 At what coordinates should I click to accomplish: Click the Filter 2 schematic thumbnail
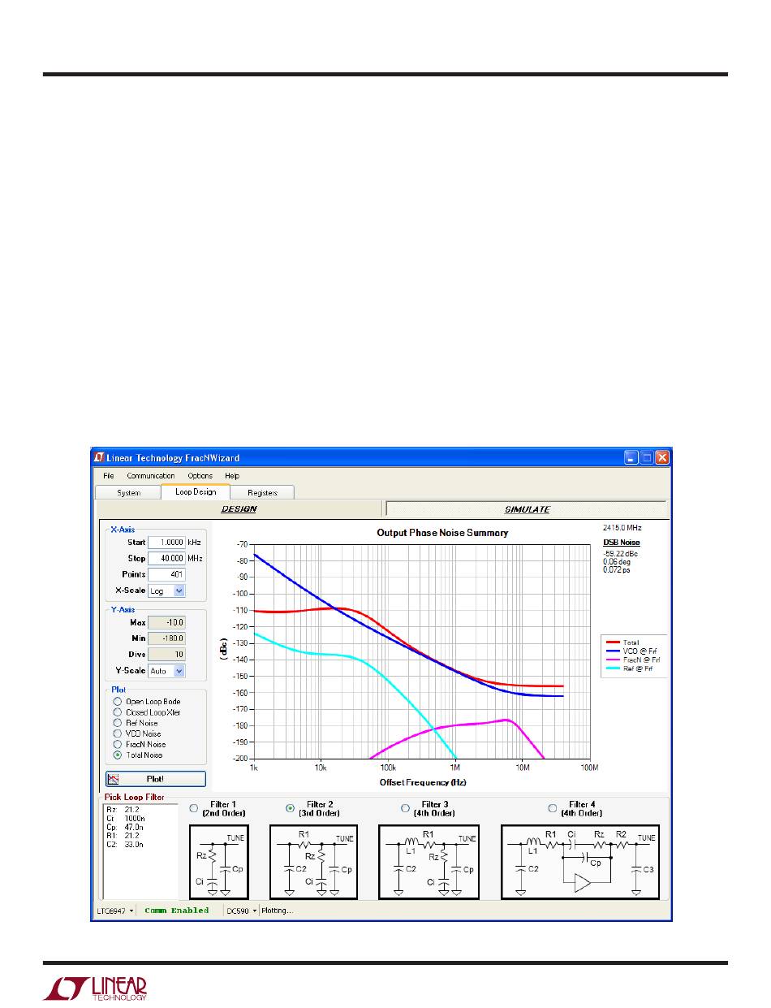coord(313,862)
